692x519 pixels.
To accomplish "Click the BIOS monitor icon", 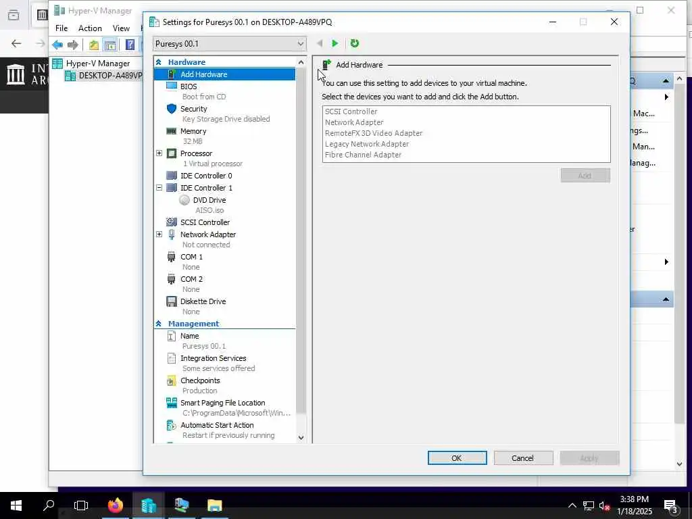I will pos(171,86).
